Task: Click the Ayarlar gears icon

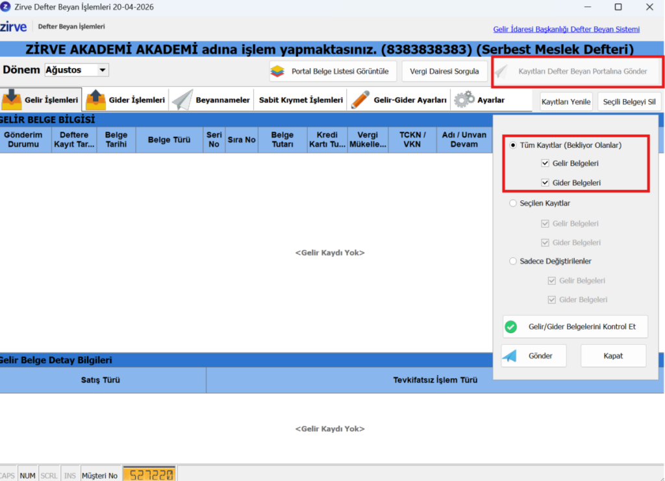Action: pos(464,99)
